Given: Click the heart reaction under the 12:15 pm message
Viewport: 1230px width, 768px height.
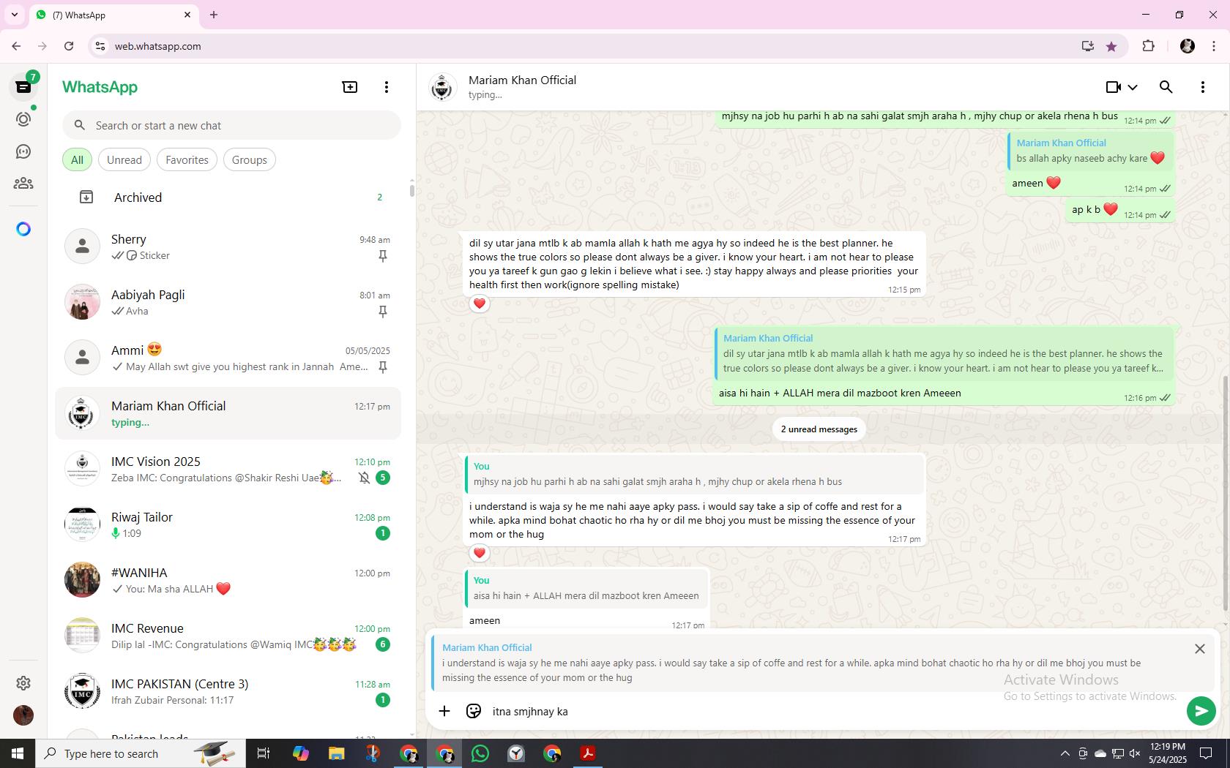Looking at the screenshot, I should pos(480,304).
